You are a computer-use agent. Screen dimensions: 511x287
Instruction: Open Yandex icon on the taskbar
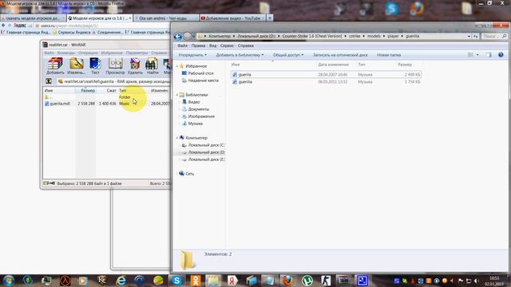[232, 281]
